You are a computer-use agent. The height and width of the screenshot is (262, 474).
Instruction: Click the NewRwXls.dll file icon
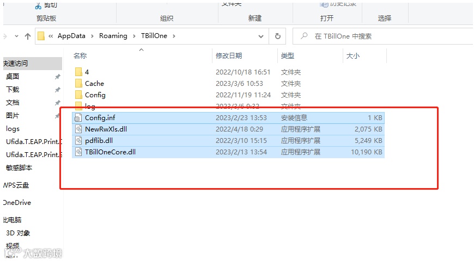[78, 129]
